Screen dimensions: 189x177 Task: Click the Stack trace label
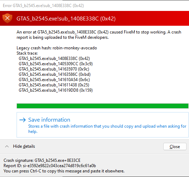[27, 53]
